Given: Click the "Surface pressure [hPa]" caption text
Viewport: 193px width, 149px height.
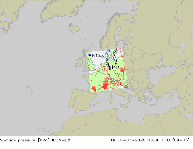Looking at the screenshot, I should (25, 140).
